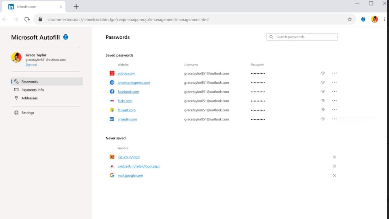The image size is (389, 219).
Task: Open more options for adobe.com entry
Action: (x=334, y=73)
